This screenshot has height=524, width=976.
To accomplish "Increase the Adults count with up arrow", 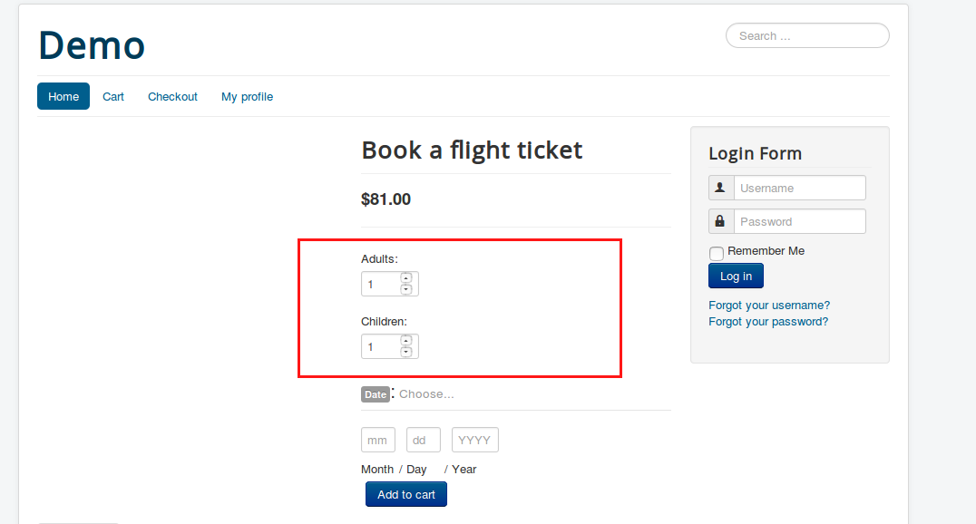I will coord(406,278).
